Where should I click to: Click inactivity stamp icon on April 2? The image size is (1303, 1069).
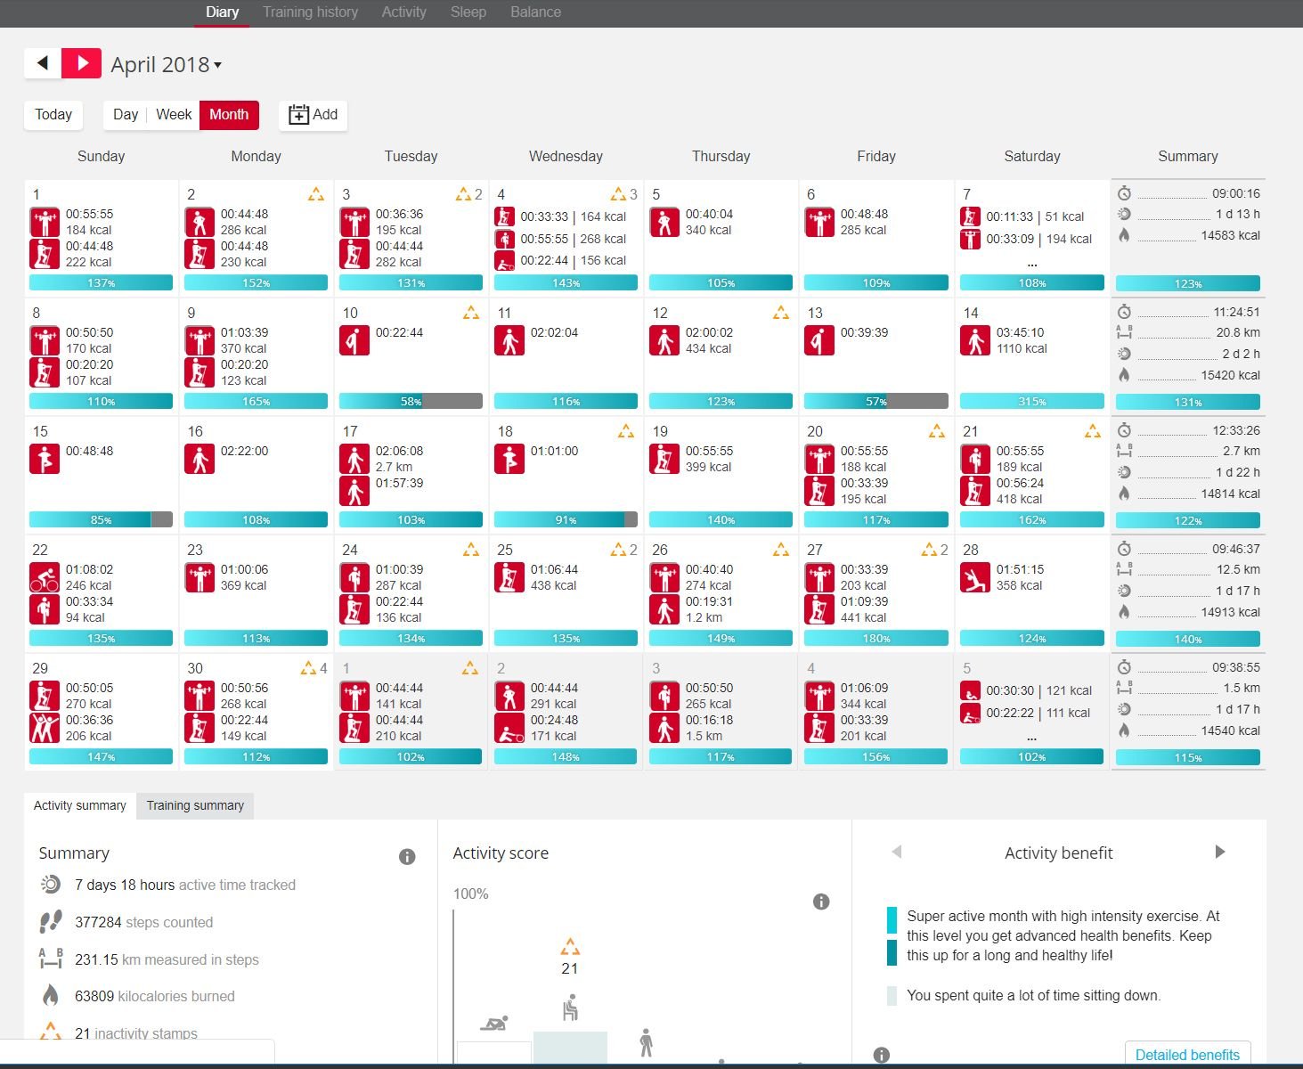click(316, 194)
